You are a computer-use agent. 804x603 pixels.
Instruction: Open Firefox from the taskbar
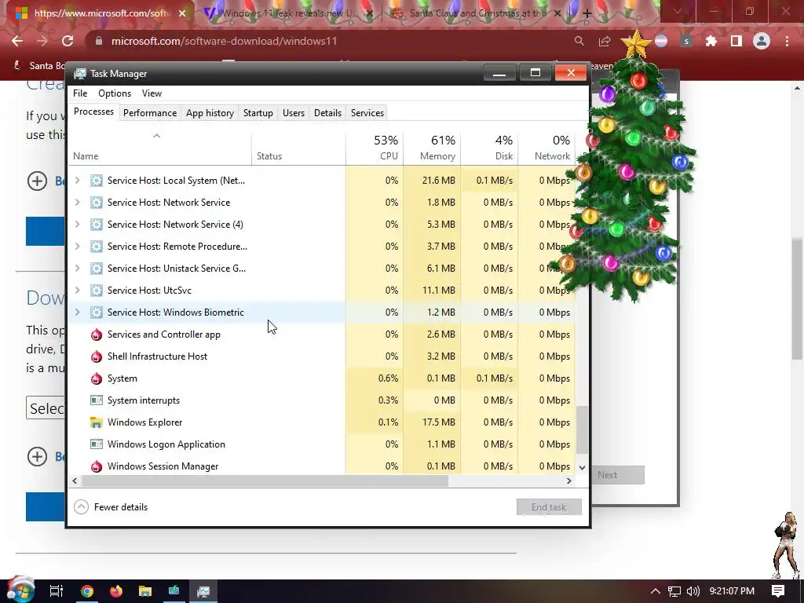pyautogui.click(x=116, y=591)
